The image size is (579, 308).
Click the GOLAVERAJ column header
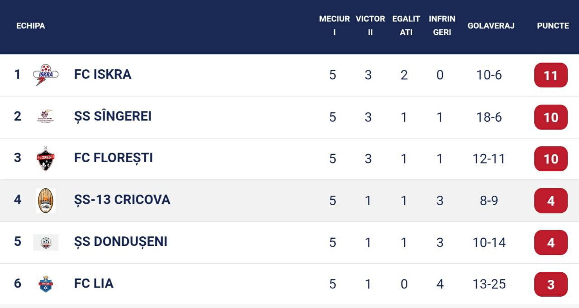(x=491, y=26)
